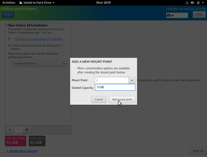Cancel the new mount point dialog
Image resolution: width=207 pixels, height=157 pixels.
99,100
